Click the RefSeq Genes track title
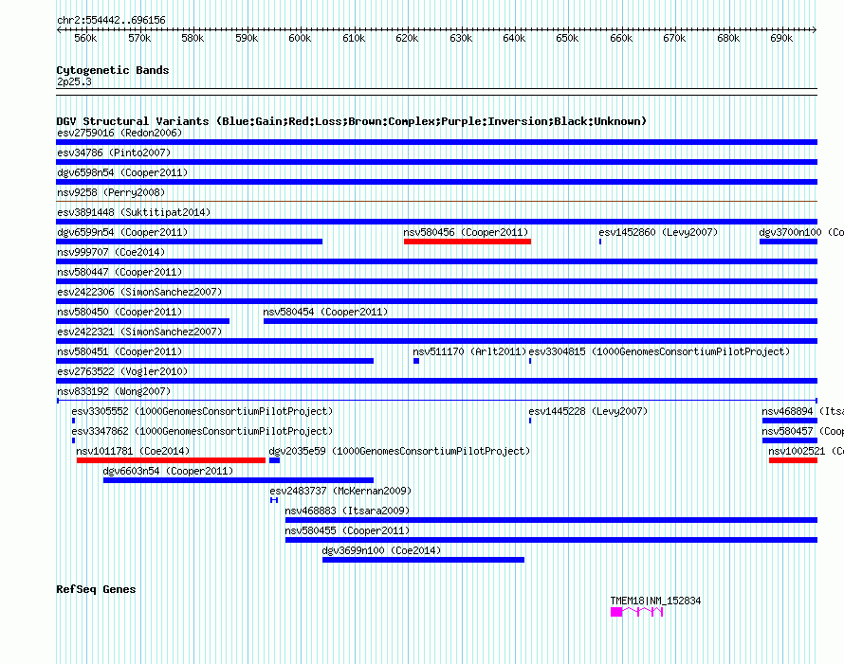 click(96, 589)
